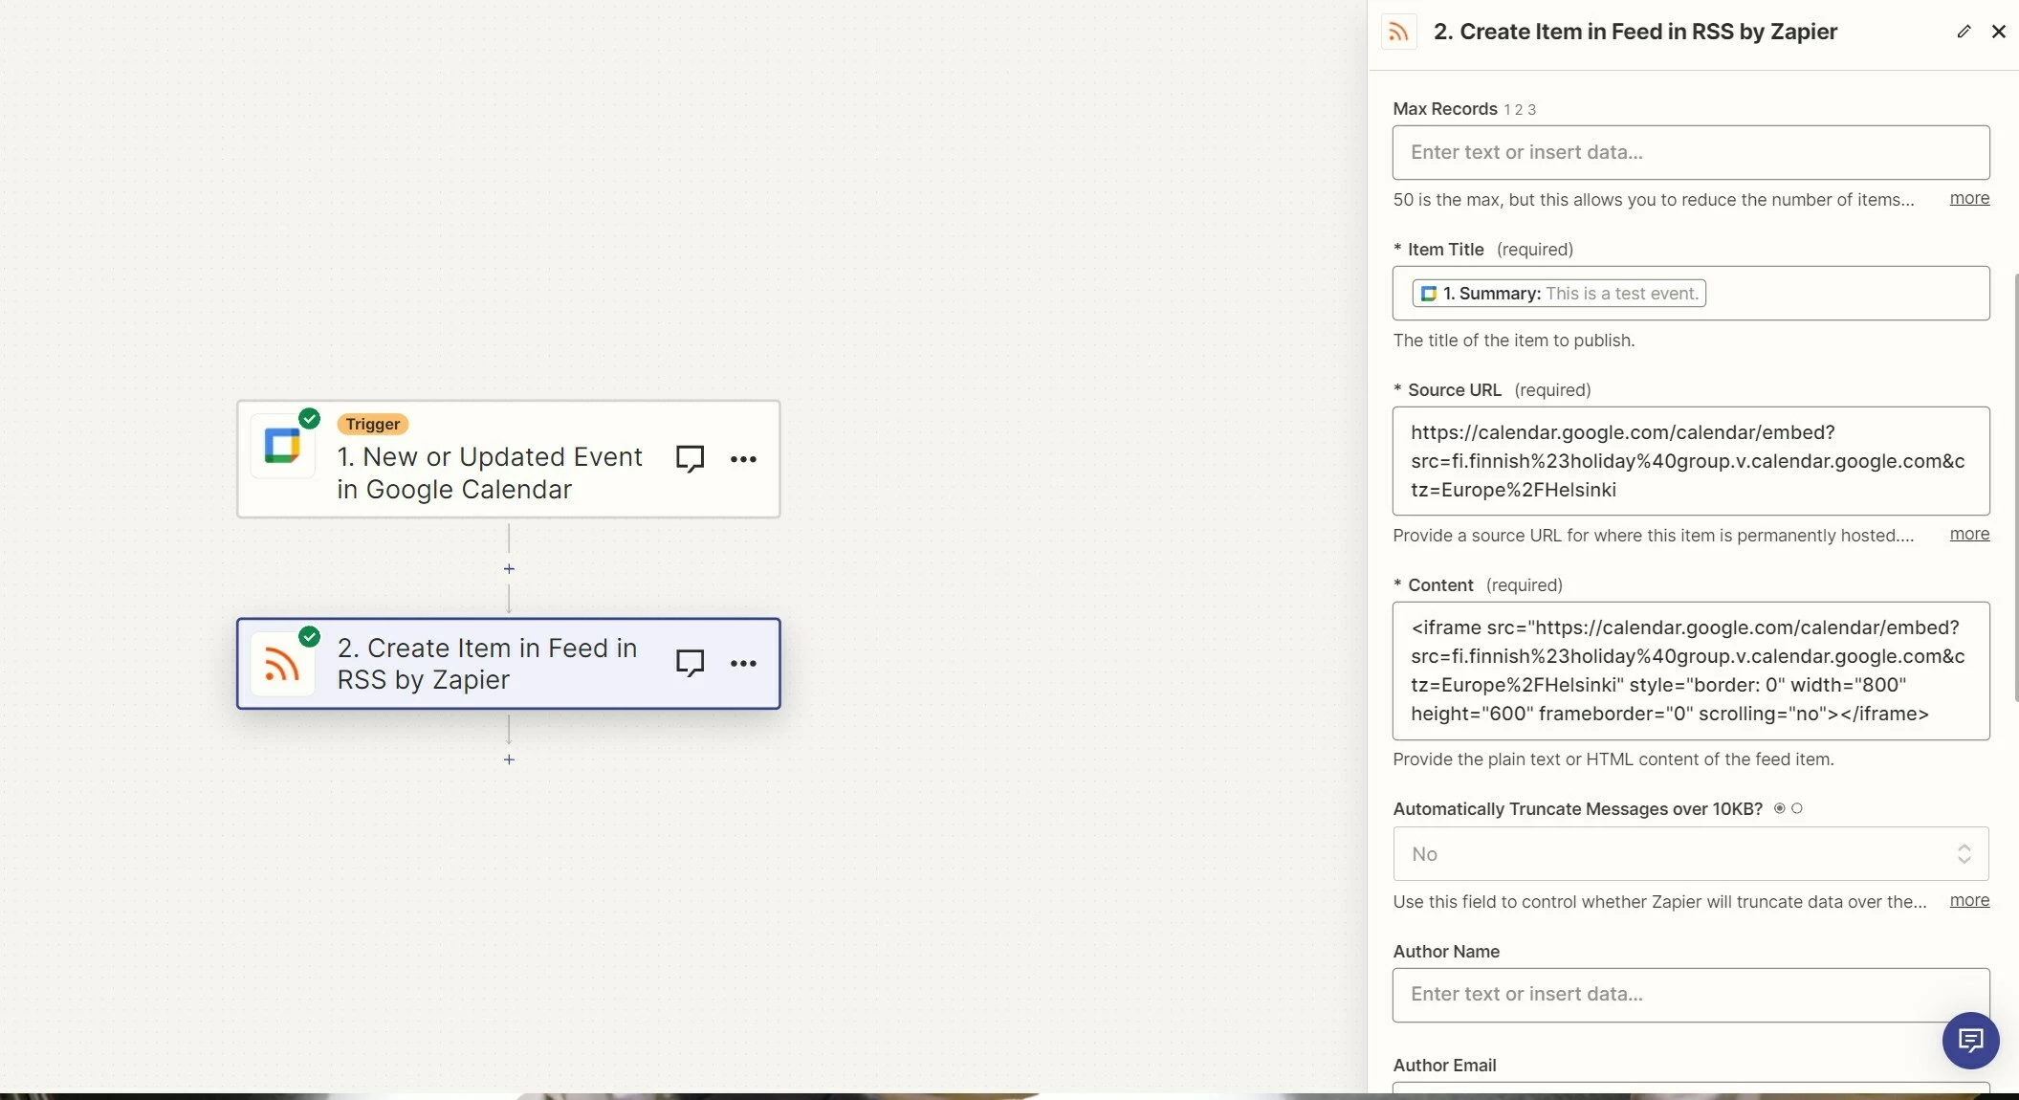The image size is (2019, 1100).
Task: Open the three-dot menu on the trigger step
Action: [x=744, y=459]
